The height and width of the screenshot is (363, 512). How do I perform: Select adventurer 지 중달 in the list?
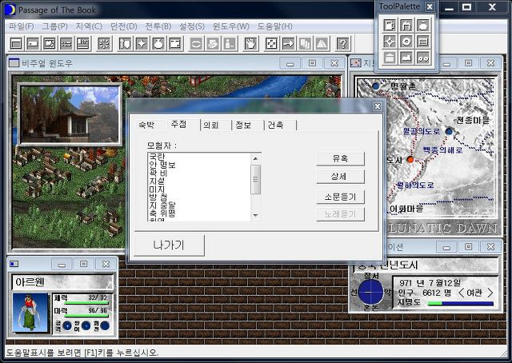(x=199, y=205)
